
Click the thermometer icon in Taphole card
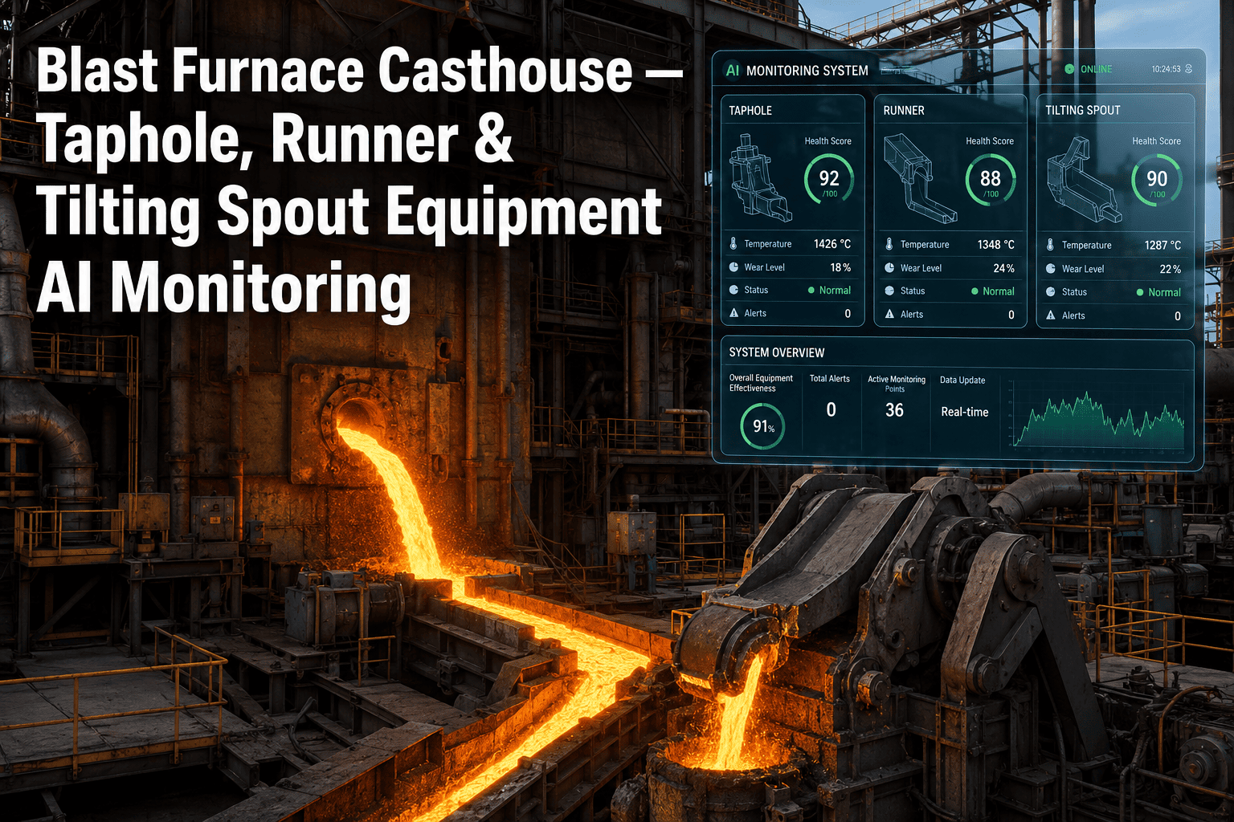click(733, 243)
